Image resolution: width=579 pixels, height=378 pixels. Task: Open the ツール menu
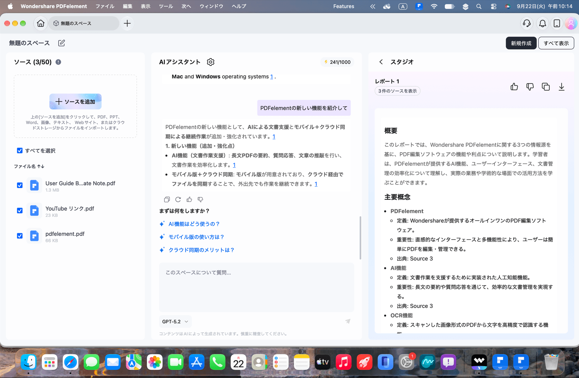click(x=166, y=6)
